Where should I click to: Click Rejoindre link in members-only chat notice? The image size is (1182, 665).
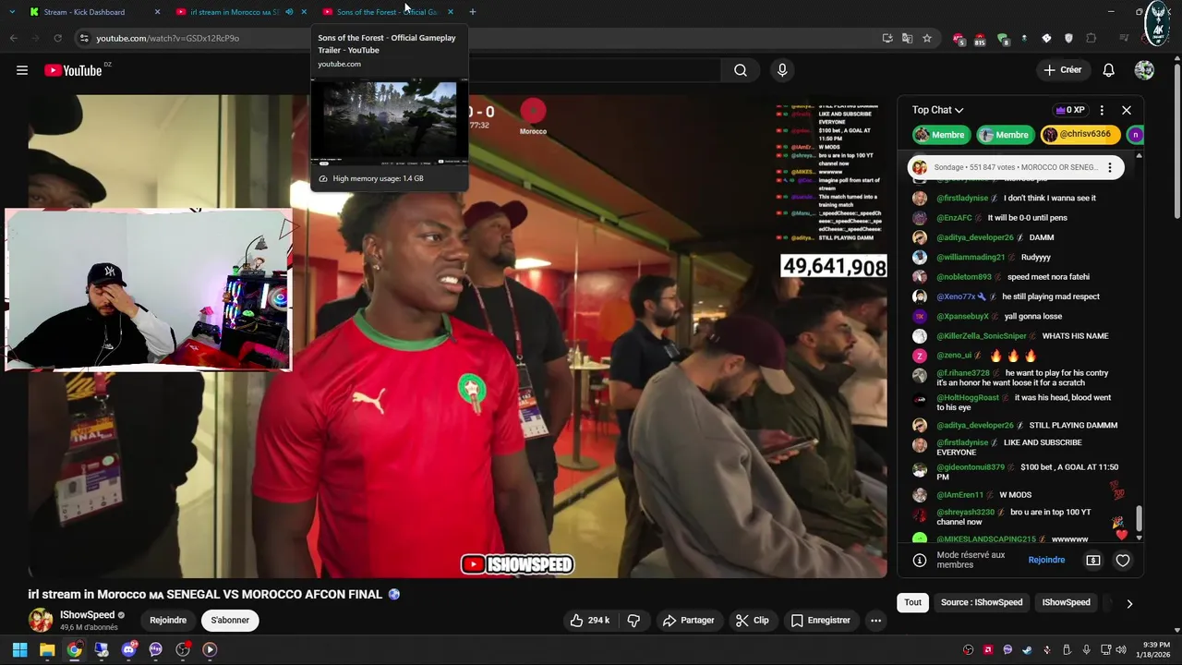1046,560
